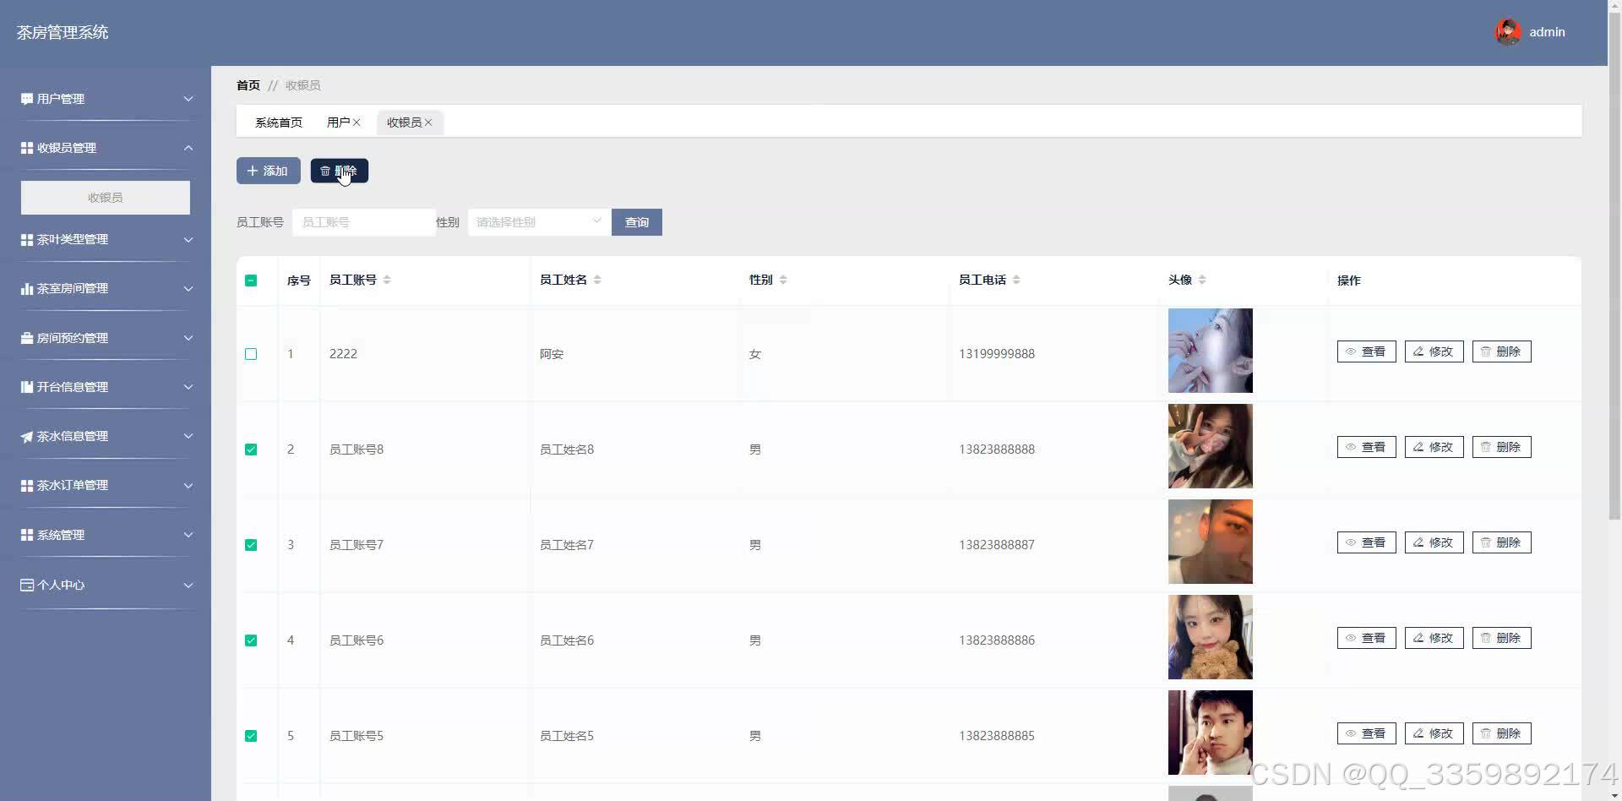Click 茶叶类型管理 grid icon
Screen dimensions: 1622x801
click(27, 240)
